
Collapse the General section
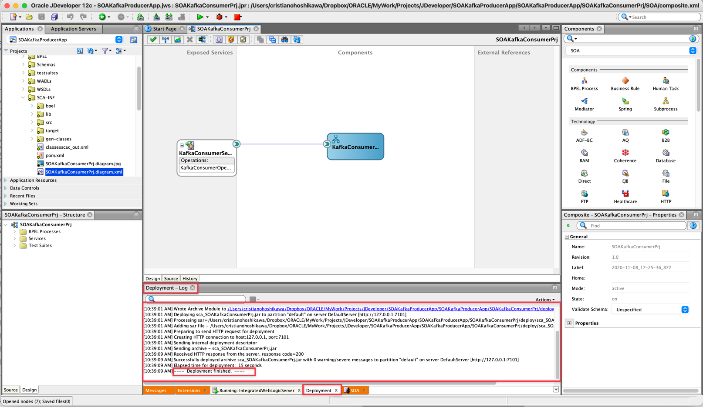click(567, 237)
